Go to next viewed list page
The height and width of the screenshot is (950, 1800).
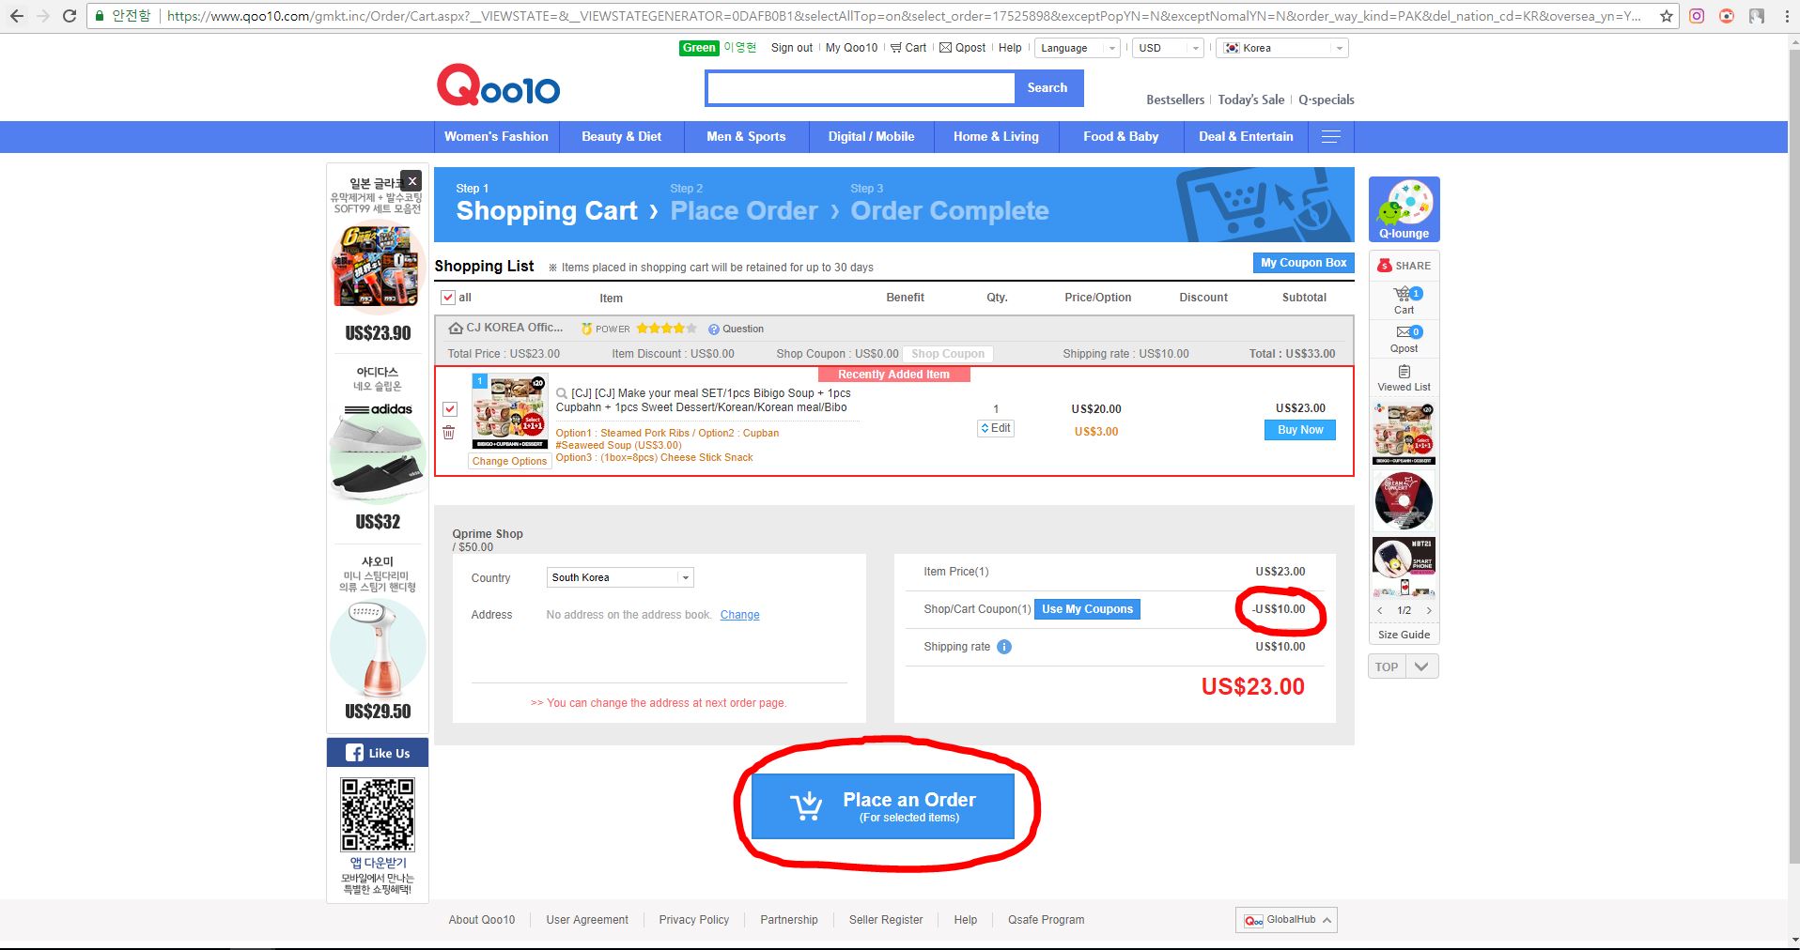tap(1429, 610)
